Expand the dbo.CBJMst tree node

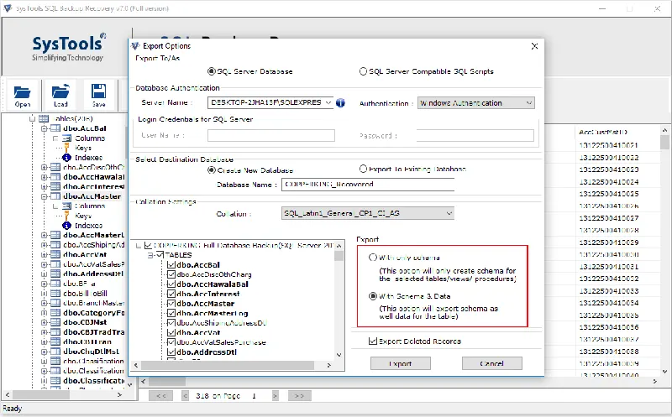pyautogui.click(x=44, y=322)
